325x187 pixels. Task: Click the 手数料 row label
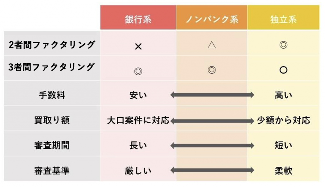click(x=52, y=95)
